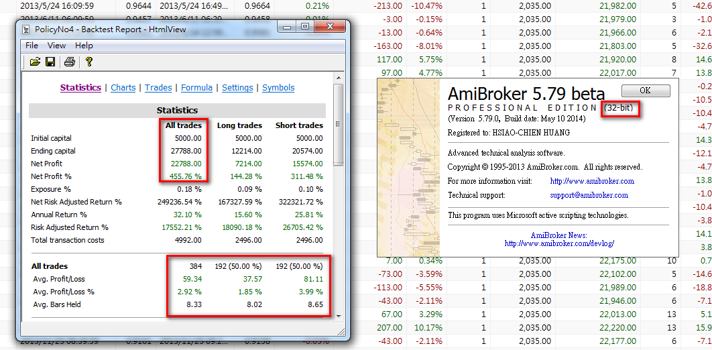
Task: Click the Annual Return % value 32.10 %
Action: 188,215
